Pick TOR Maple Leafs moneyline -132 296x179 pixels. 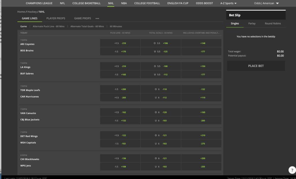click(x=201, y=89)
